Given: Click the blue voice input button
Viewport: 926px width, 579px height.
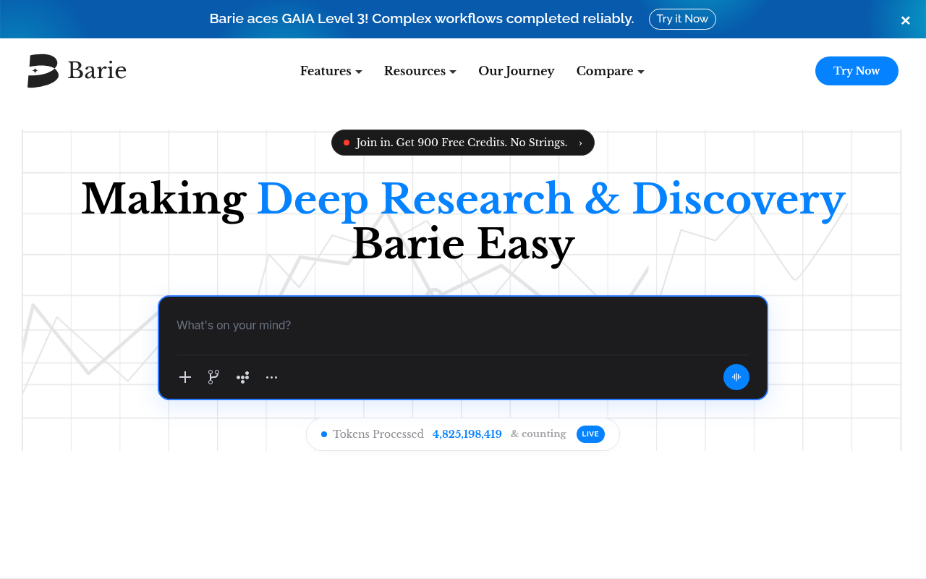Looking at the screenshot, I should (736, 377).
